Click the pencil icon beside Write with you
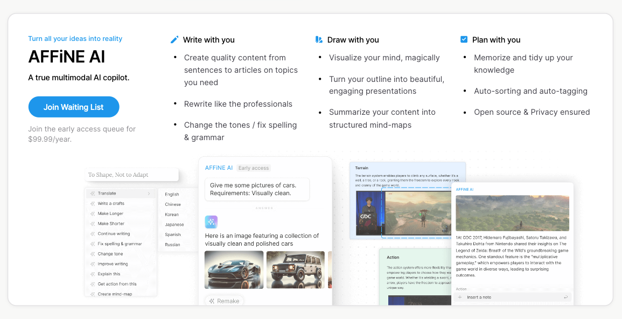This screenshot has width=622, height=319. (174, 40)
